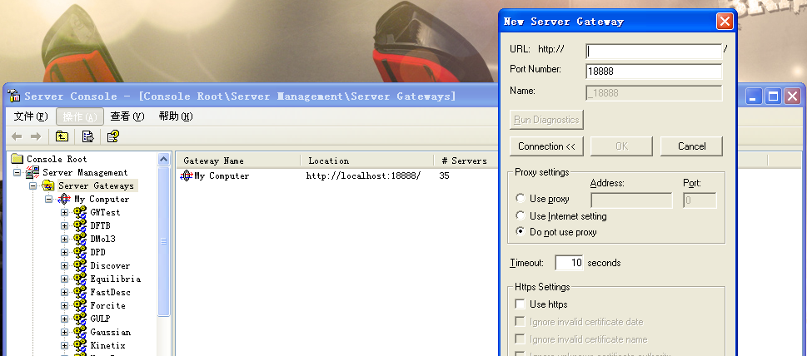Screen dimensions: 807x356
Task: Expand the Discover tree node
Action: (64, 265)
